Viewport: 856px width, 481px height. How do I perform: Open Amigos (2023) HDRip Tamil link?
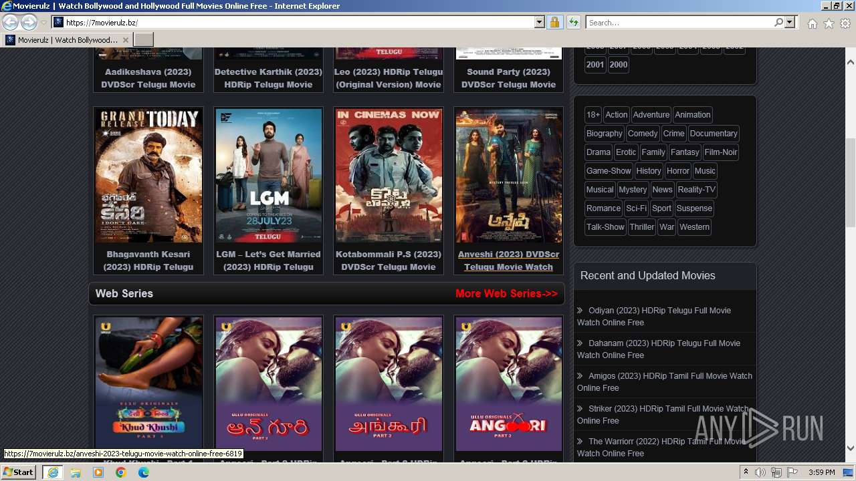[665, 382]
